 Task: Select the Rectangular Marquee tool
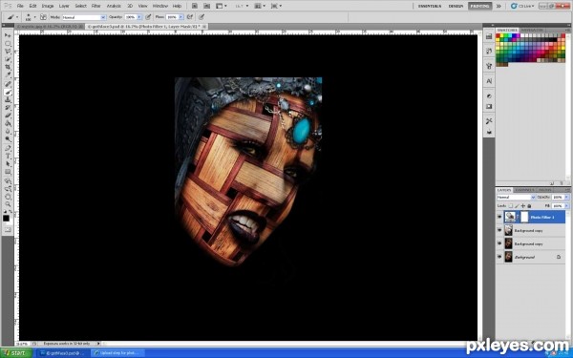(x=8, y=43)
